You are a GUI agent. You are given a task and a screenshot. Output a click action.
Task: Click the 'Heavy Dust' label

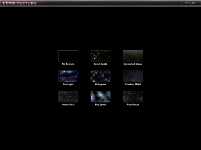[68, 104]
